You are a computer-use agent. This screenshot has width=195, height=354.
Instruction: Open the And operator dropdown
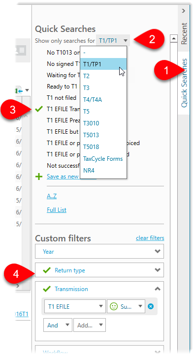point(58,325)
